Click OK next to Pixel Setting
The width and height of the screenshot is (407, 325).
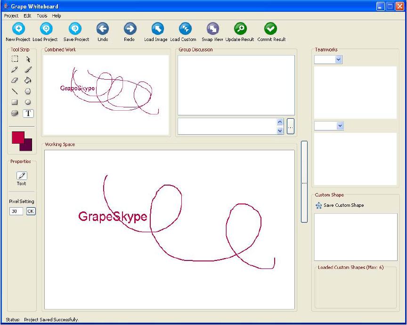pyautogui.click(x=31, y=211)
